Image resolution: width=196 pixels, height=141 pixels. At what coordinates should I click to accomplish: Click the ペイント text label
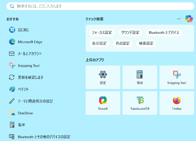(23, 89)
